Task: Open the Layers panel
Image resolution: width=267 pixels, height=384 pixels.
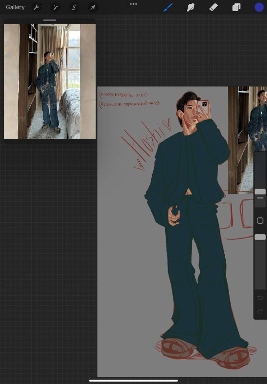Action: point(236,7)
